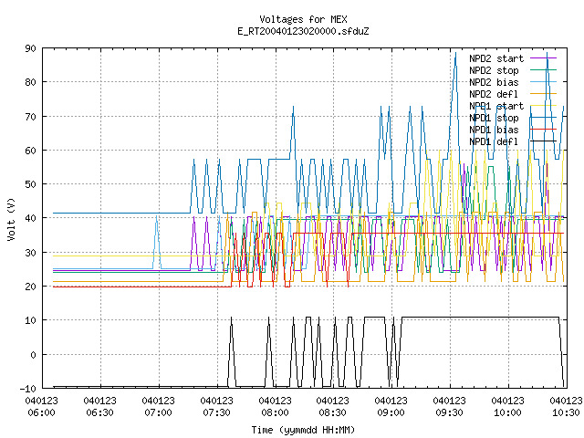
Task: Click the 'NPD1 start' legend label
Action: [x=496, y=106]
